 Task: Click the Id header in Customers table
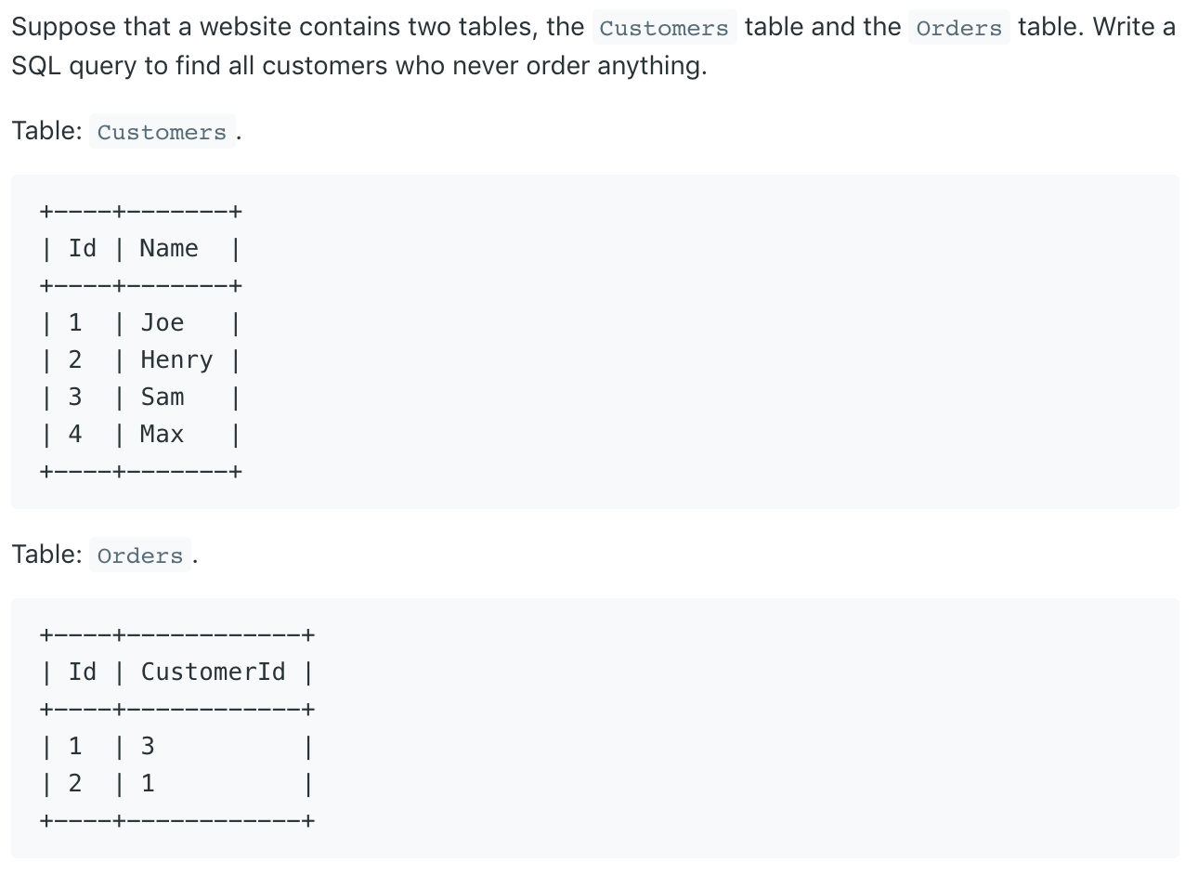(82, 248)
